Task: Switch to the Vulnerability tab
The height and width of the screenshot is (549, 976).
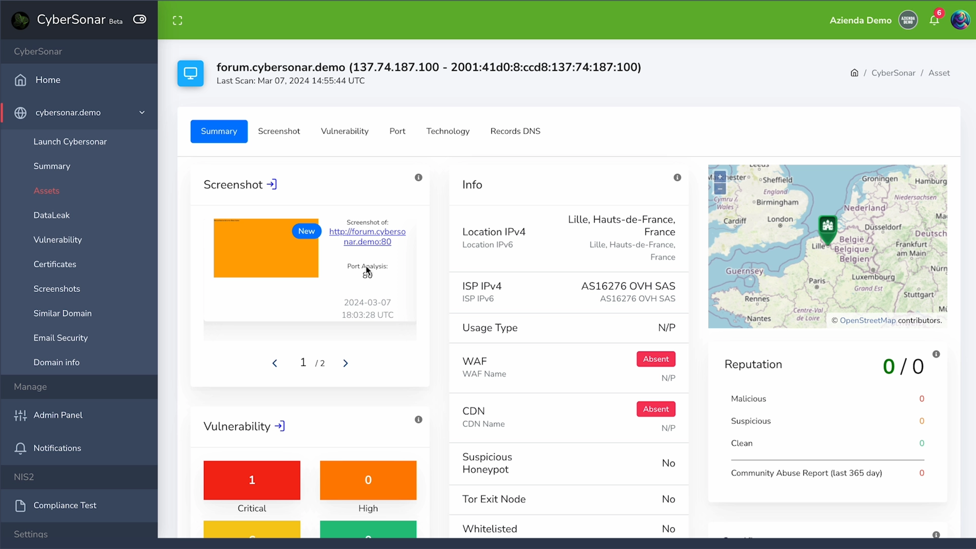Action: 345,131
